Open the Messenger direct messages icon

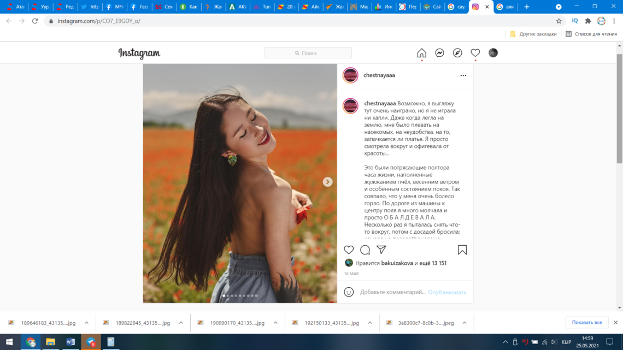(x=439, y=53)
